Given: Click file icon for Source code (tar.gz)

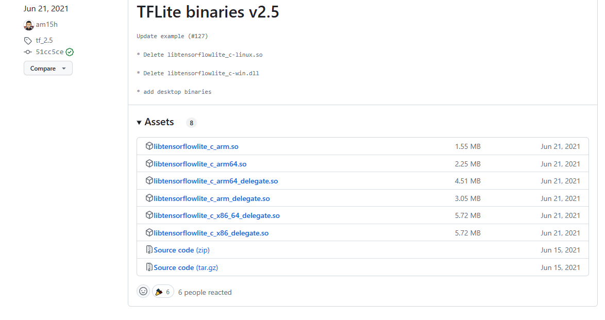Looking at the screenshot, I should [x=149, y=267].
